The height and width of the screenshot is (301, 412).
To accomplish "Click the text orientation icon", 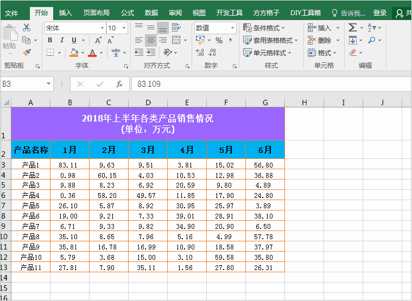I will (167, 53).
